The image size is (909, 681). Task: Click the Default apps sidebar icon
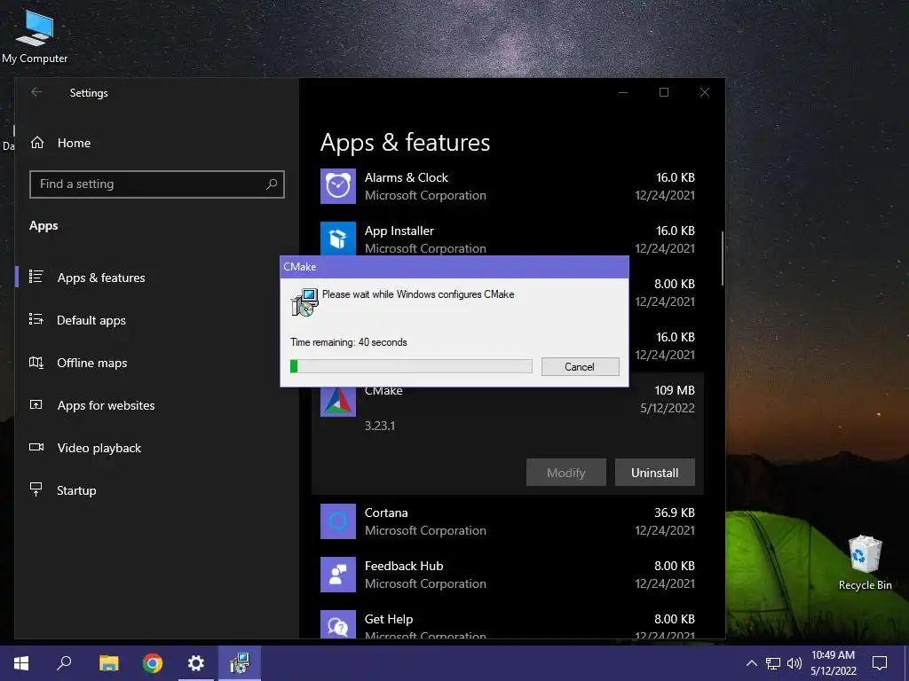(x=36, y=319)
